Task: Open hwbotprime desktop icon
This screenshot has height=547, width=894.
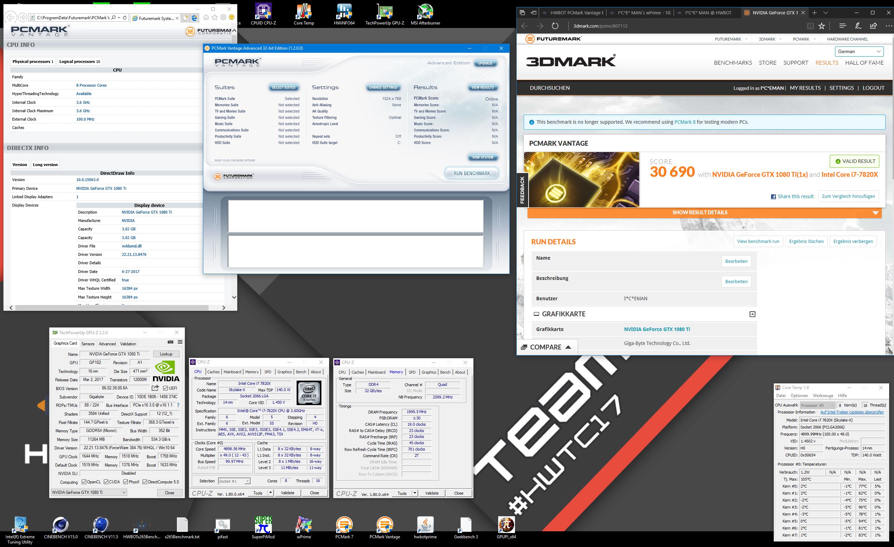Action: point(425,527)
